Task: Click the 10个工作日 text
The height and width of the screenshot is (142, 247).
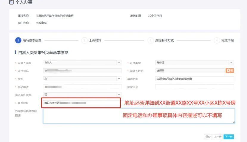Action: (x=155, y=16)
